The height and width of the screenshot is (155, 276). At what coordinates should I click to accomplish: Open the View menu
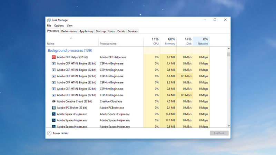tap(70, 25)
